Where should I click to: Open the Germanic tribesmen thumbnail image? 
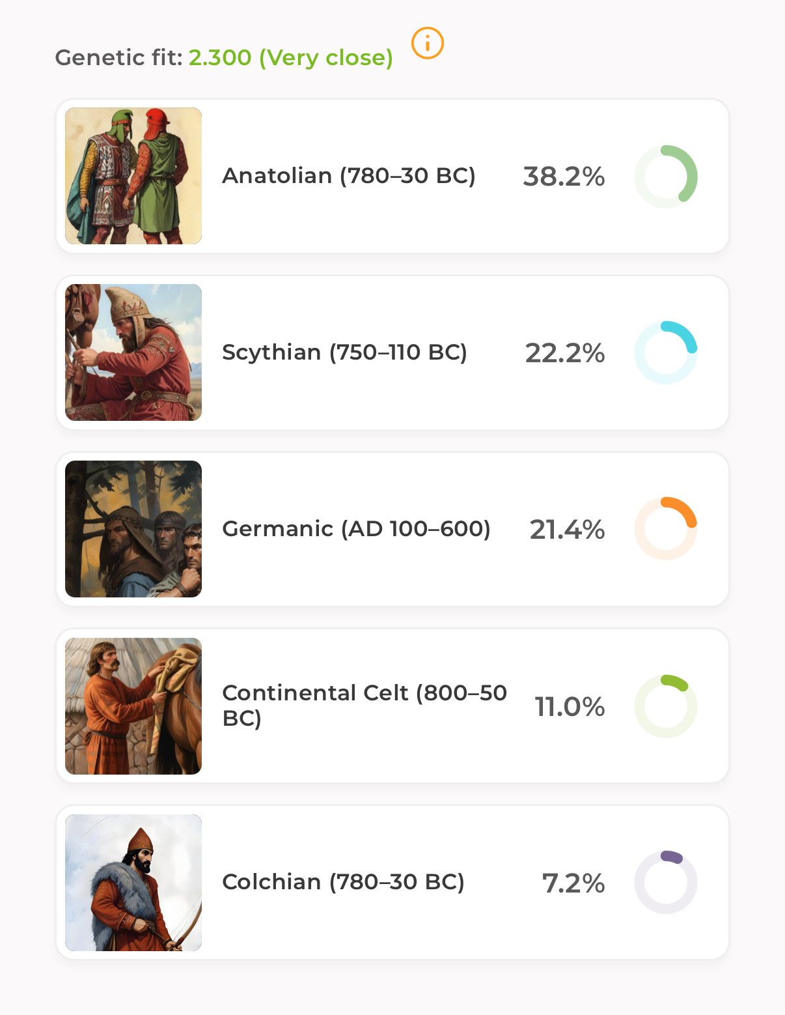click(x=133, y=529)
